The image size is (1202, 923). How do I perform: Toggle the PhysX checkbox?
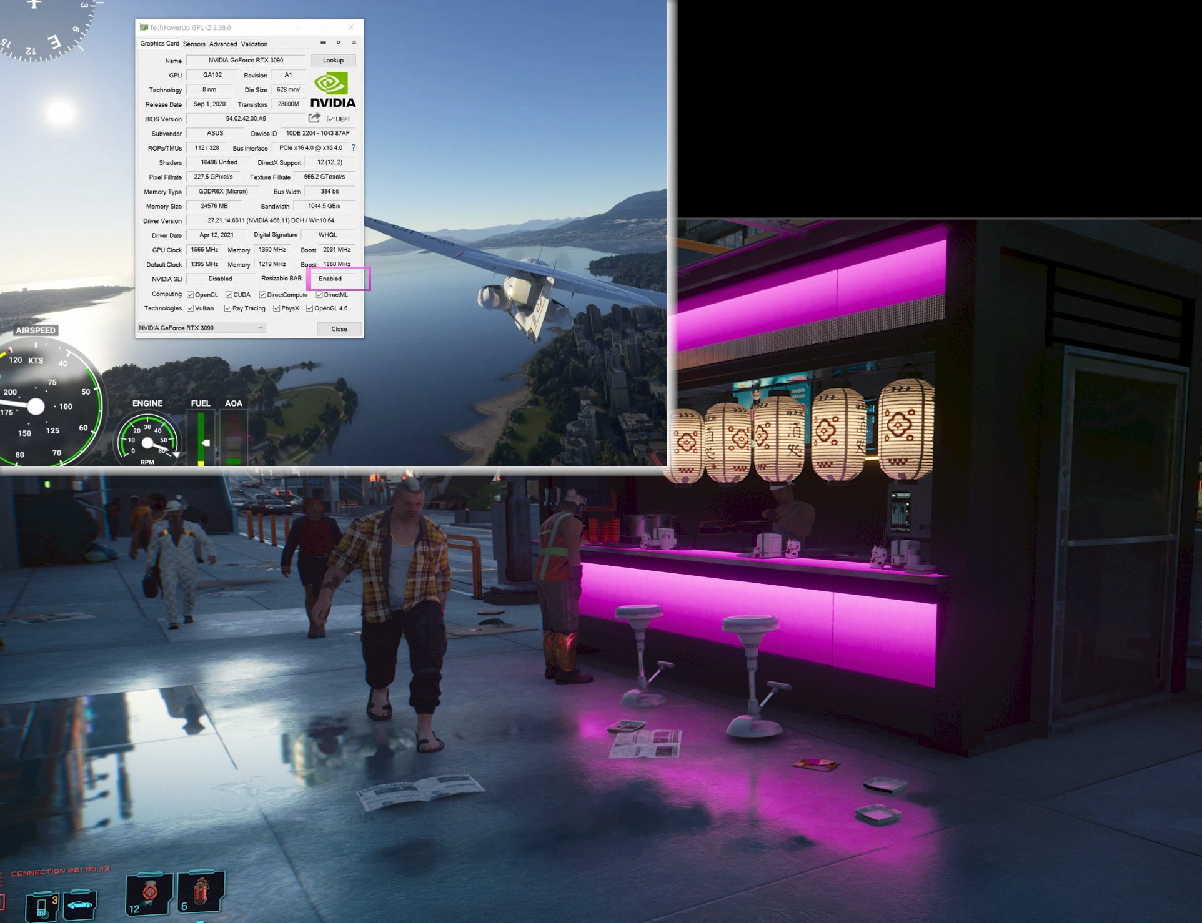point(277,308)
